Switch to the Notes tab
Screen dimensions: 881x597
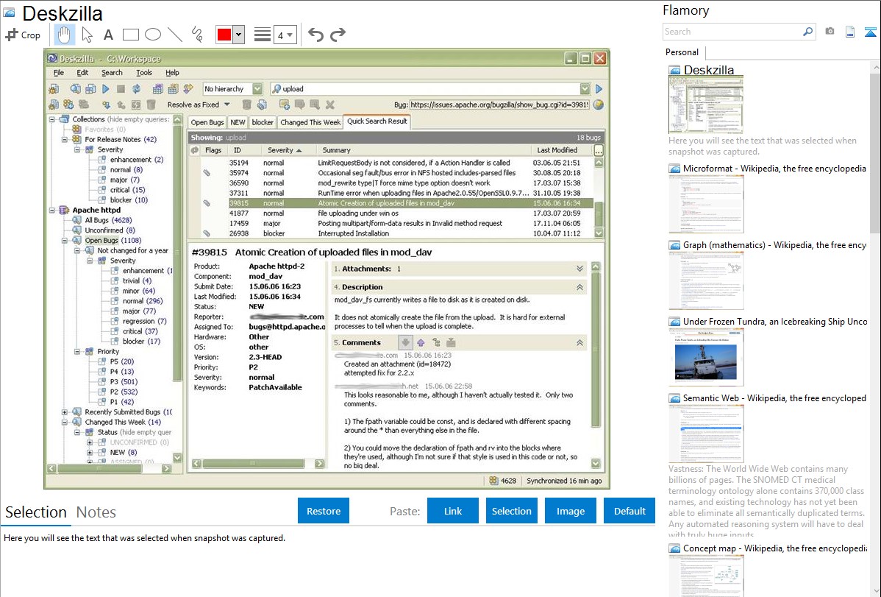coord(96,512)
